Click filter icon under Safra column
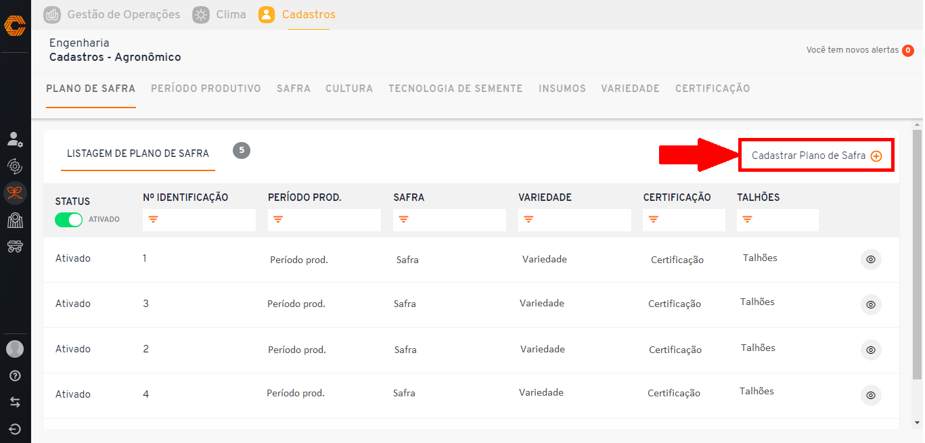This screenshot has width=925, height=443. tap(404, 219)
